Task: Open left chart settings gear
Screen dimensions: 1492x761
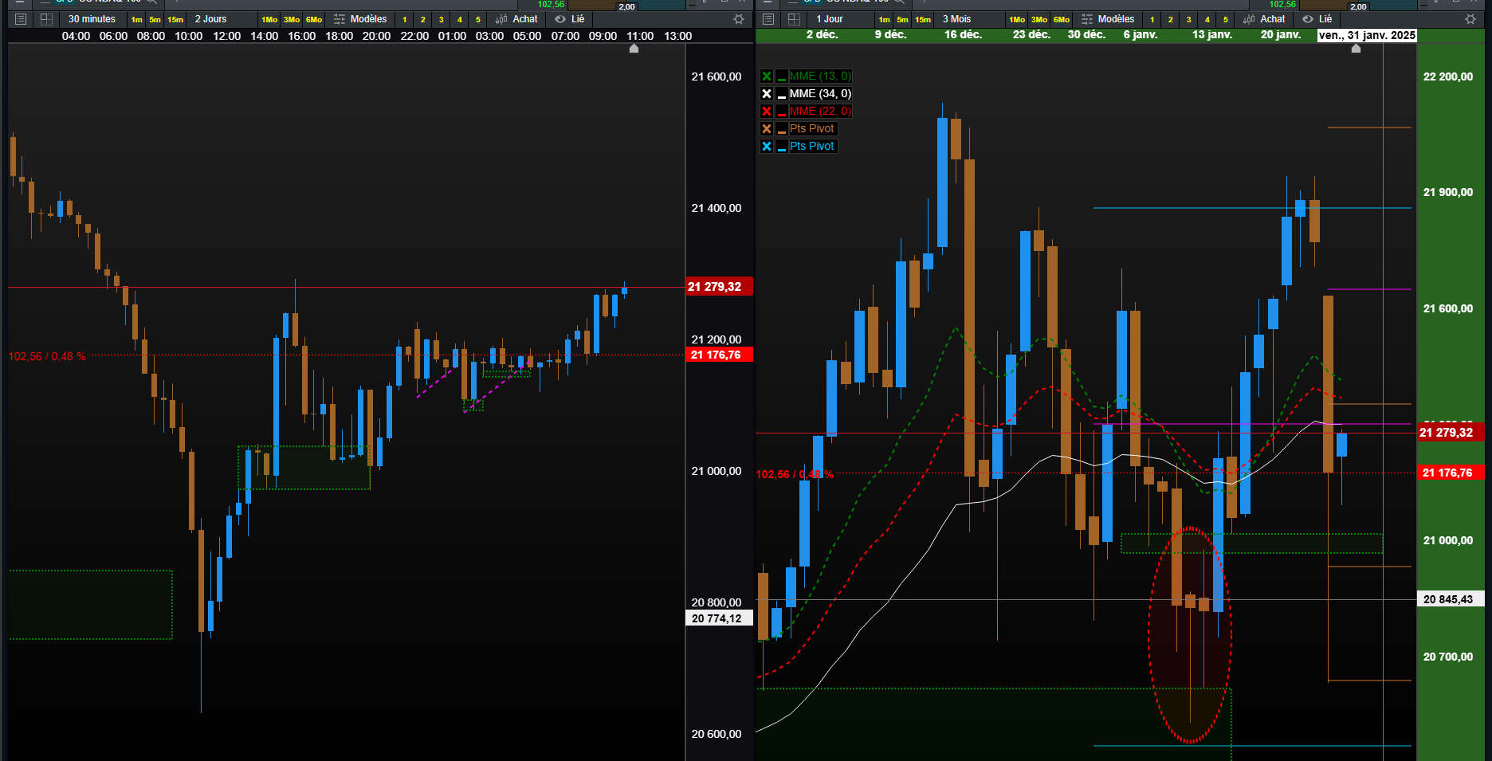Action: point(739,19)
